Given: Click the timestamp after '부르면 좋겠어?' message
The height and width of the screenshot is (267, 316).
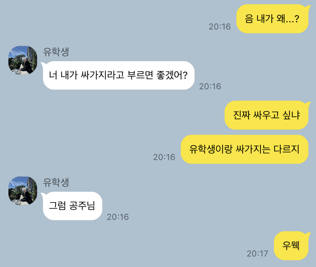Looking at the screenshot, I should (210, 86).
